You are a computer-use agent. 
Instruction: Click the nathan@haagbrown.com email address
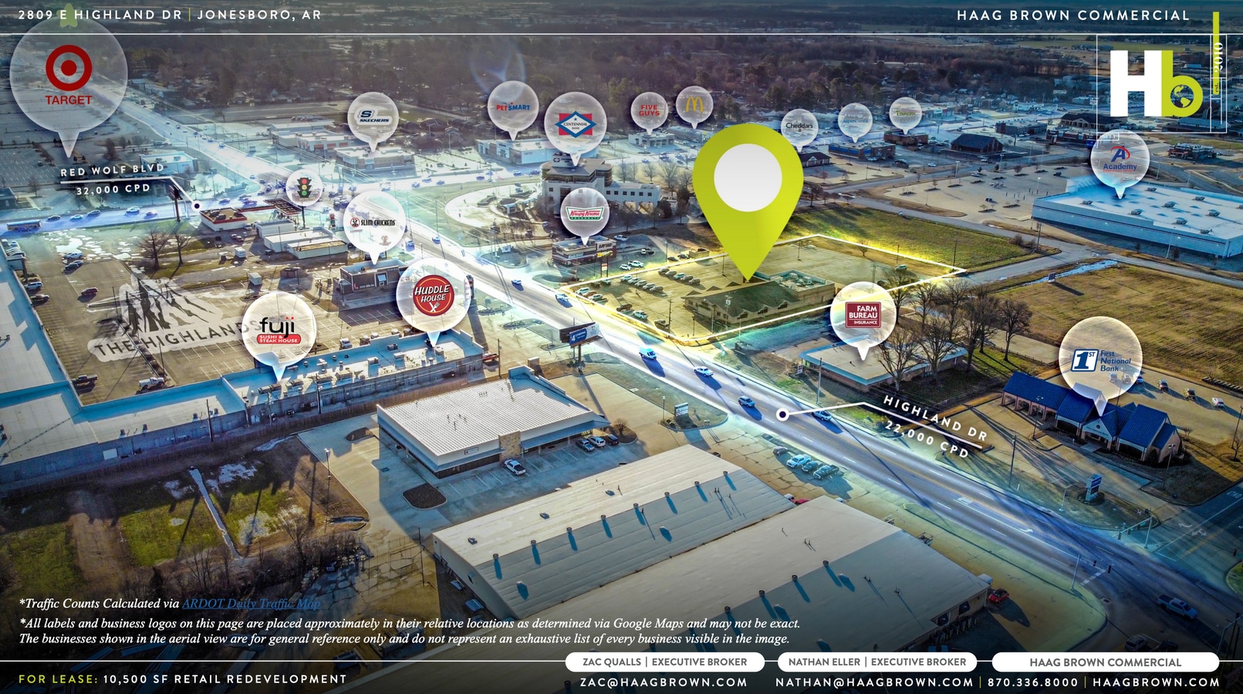point(874,682)
